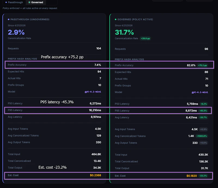Click the 'Policy enforced' description text
218x188 pixels.
30,8
